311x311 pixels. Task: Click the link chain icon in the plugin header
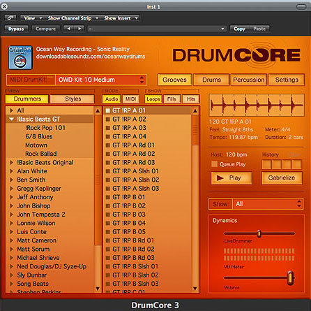pos(10,18)
